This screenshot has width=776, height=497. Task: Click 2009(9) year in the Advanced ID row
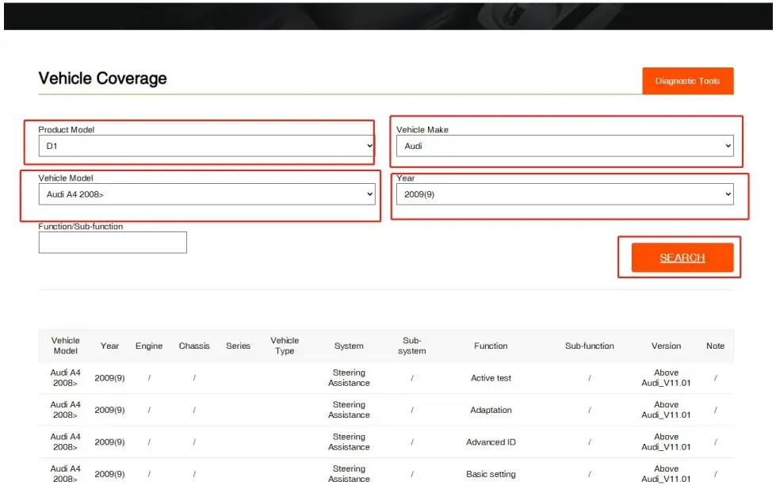tap(109, 442)
